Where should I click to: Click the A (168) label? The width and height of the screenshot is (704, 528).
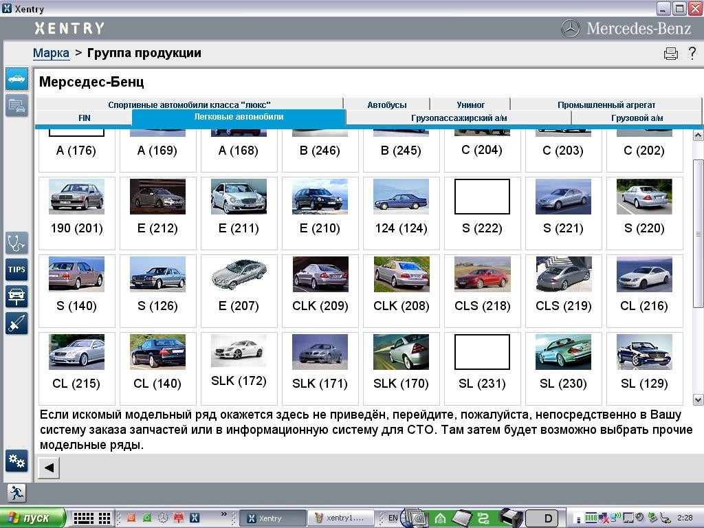click(239, 151)
